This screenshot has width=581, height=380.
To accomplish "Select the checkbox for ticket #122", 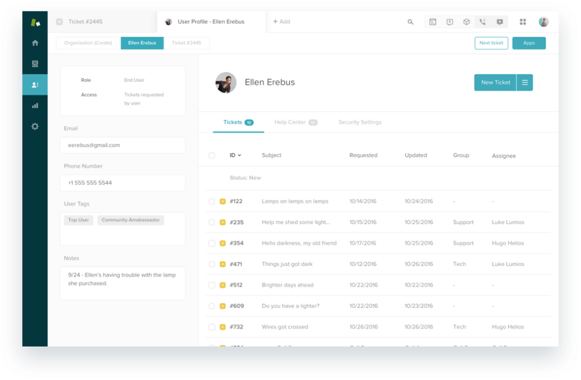I will point(213,201).
